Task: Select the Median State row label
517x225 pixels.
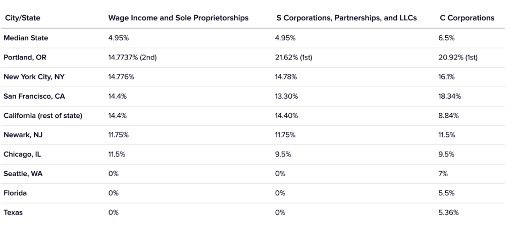Action: click(25, 38)
